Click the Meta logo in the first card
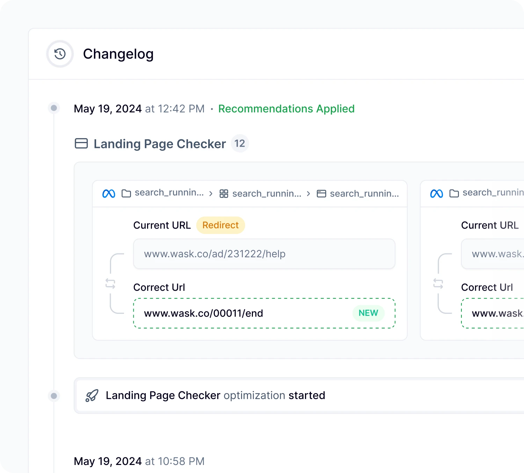524x473 pixels. click(109, 193)
